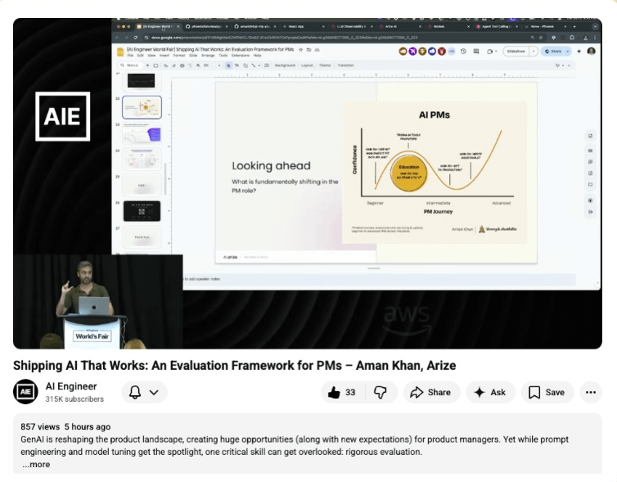The height and width of the screenshot is (482, 617).
Task: In the video, click the Theme toolbar button
Action: coord(325,65)
